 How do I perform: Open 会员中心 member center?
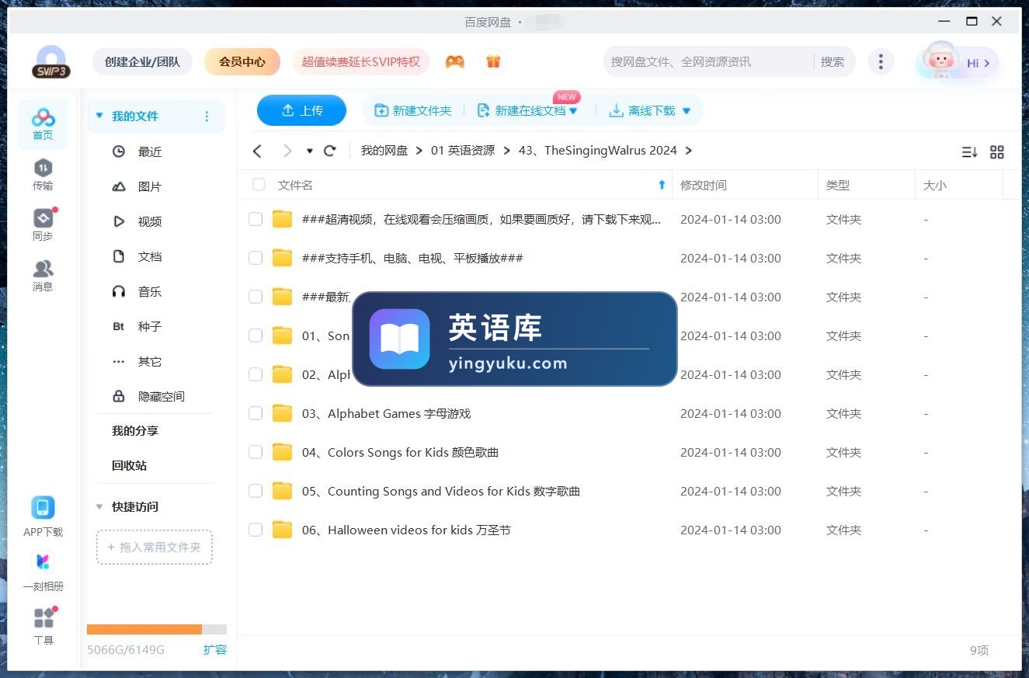pos(242,61)
